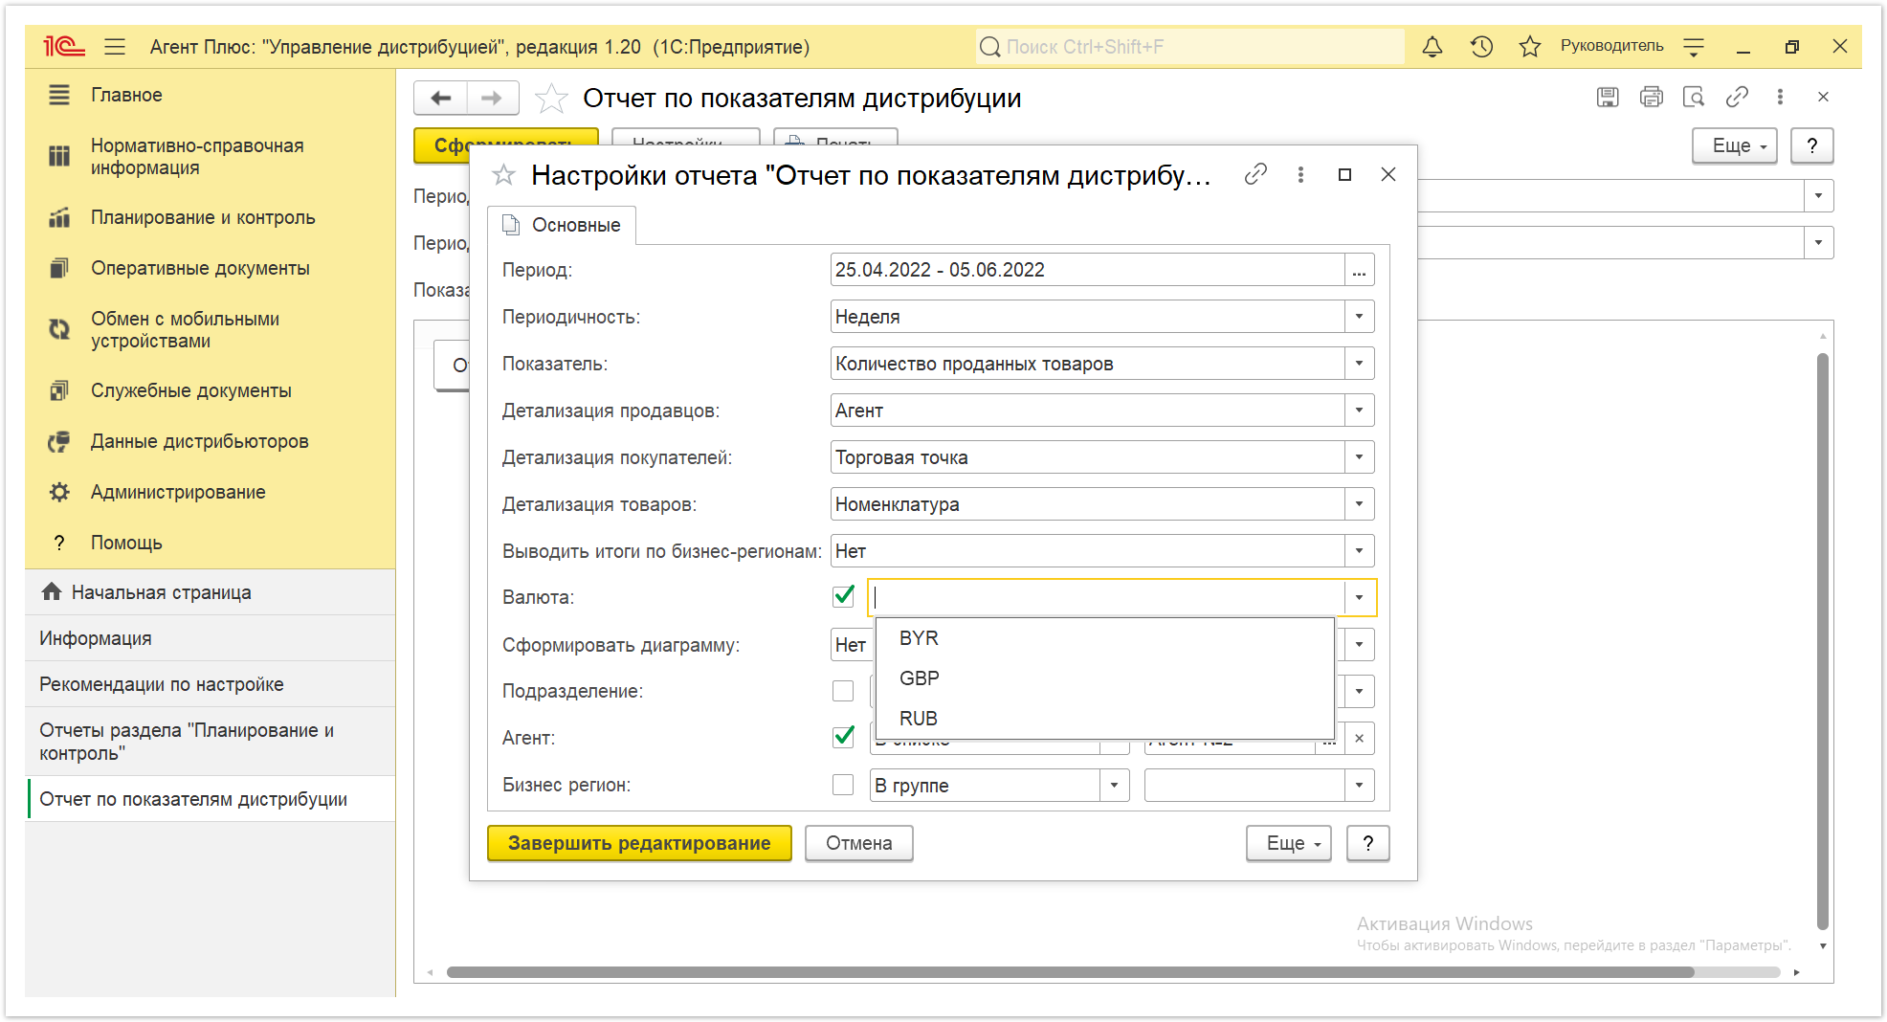Open the report's three-dot more menu
The image size is (1887, 1022).
(x=1780, y=97)
